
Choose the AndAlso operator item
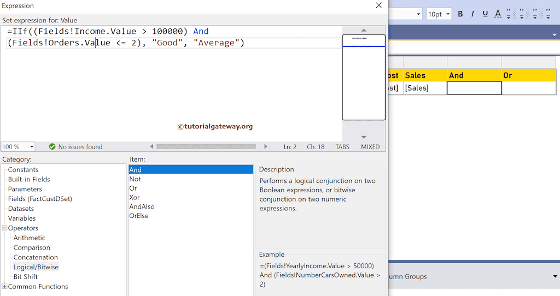pos(142,206)
